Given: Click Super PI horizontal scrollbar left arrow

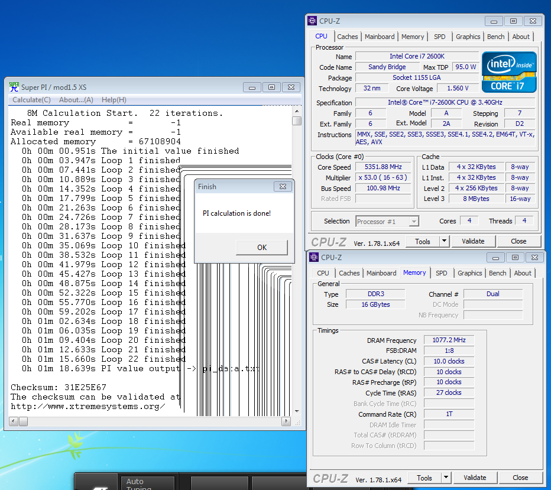Looking at the screenshot, I should point(14,421).
